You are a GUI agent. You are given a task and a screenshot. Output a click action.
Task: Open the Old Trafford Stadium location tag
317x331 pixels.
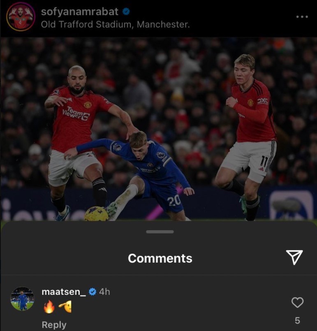[x=115, y=25]
